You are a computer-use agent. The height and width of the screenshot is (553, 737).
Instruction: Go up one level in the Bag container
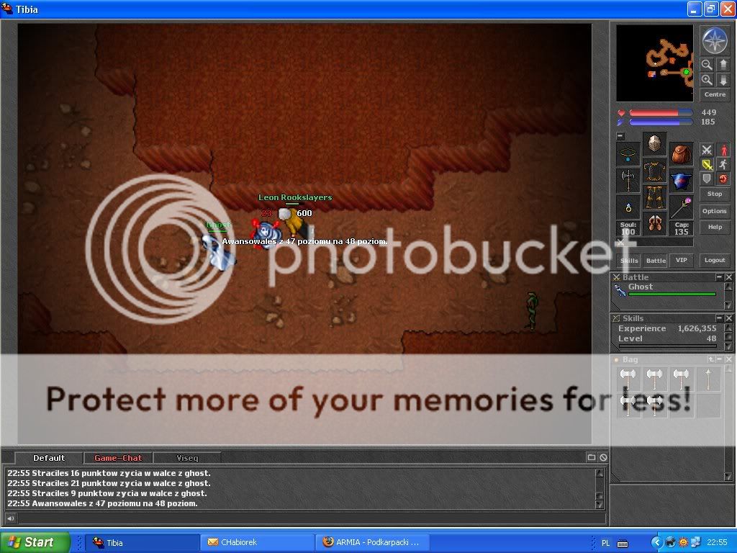pos(711,359)
